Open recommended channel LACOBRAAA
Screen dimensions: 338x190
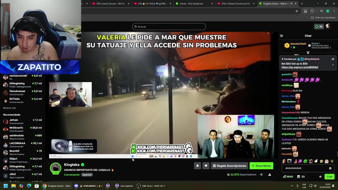coord(22,145)
